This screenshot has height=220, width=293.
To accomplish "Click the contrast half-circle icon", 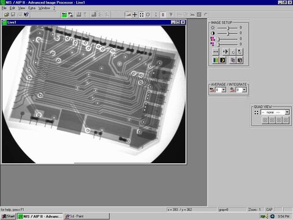I will (213, 33).
